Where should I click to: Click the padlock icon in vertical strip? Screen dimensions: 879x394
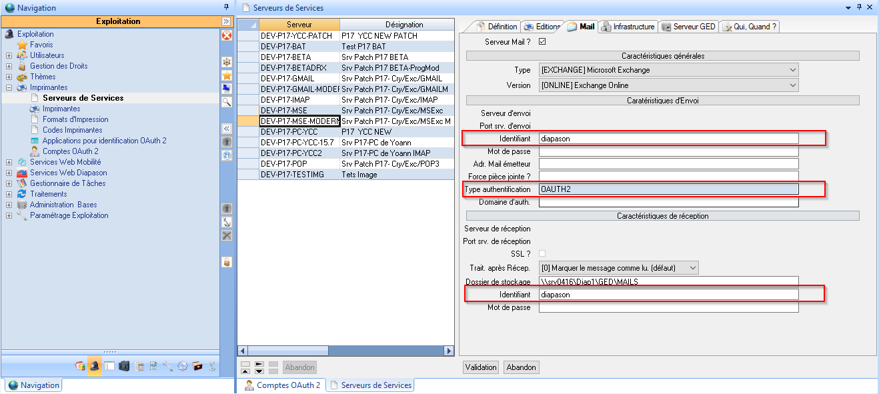click(x=226, y=262)
